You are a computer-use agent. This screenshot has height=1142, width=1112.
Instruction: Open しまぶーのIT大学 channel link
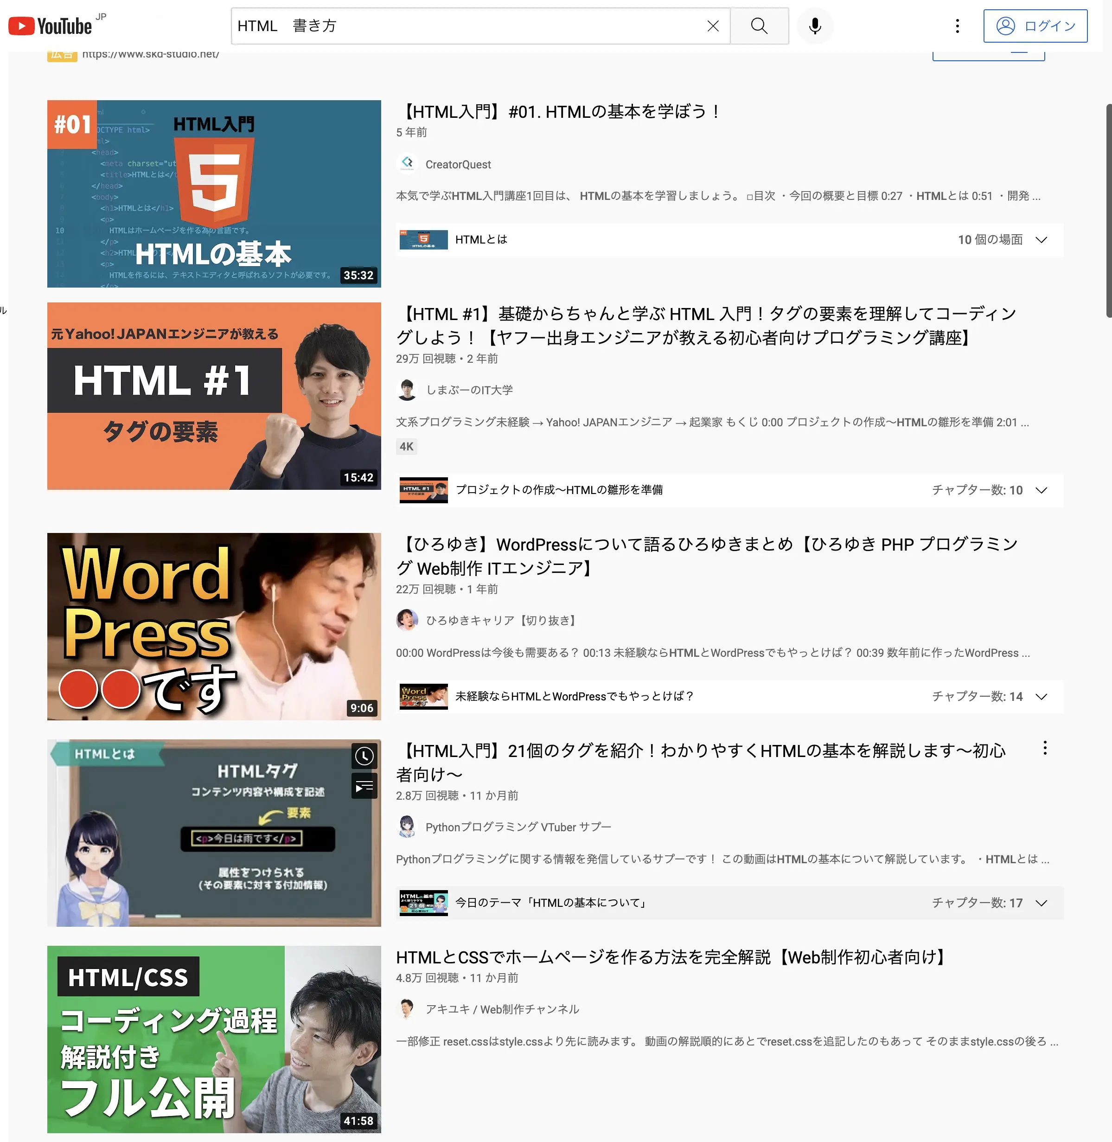[469, 390]
